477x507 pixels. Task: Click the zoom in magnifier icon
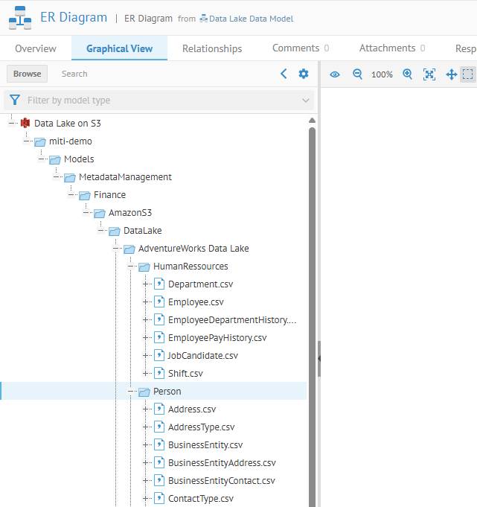click(407, 74)
